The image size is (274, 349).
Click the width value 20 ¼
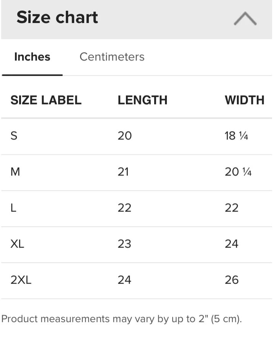pos(238,172)
